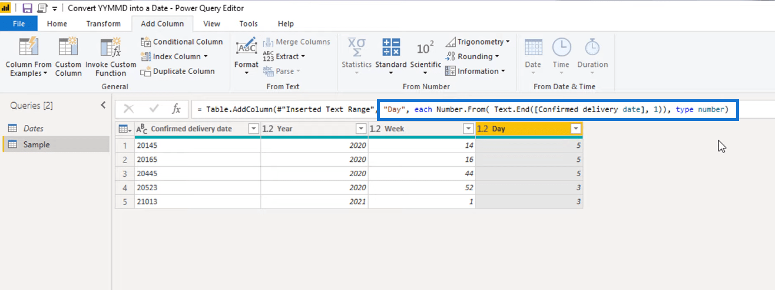Select the Week column header
Viewport: 775px width, 290px height.
pos(422,129)
